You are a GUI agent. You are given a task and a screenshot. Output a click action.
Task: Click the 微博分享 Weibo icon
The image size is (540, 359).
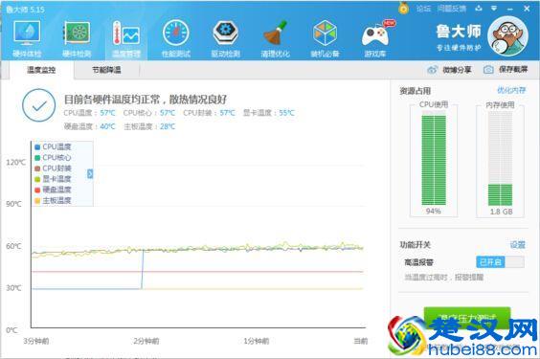pyautogui.click(x=432, y=70)
